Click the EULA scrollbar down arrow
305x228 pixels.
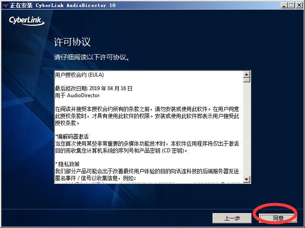point(247,179)
